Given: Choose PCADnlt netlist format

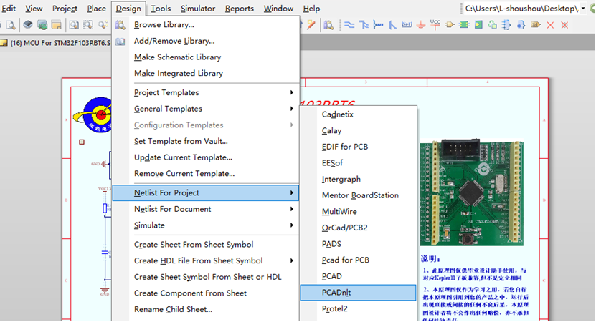Looking at the screenshot, I should click(x=337, y=292).
